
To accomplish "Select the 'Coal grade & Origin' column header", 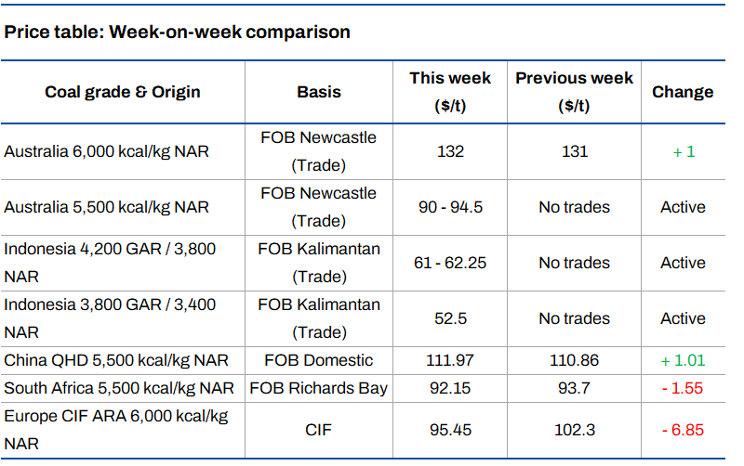I will point(123,92).
